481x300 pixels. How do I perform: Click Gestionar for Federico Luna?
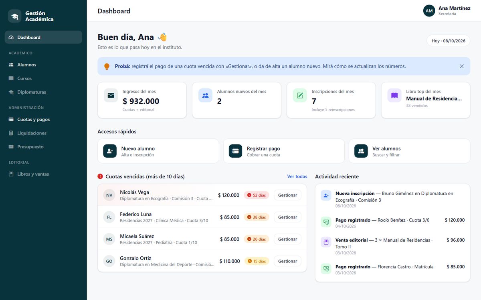point(287,217)
